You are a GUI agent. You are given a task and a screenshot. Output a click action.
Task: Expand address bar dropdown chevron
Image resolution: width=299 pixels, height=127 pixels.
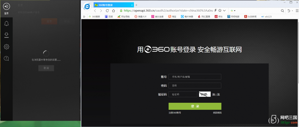[x=224, y=11]
